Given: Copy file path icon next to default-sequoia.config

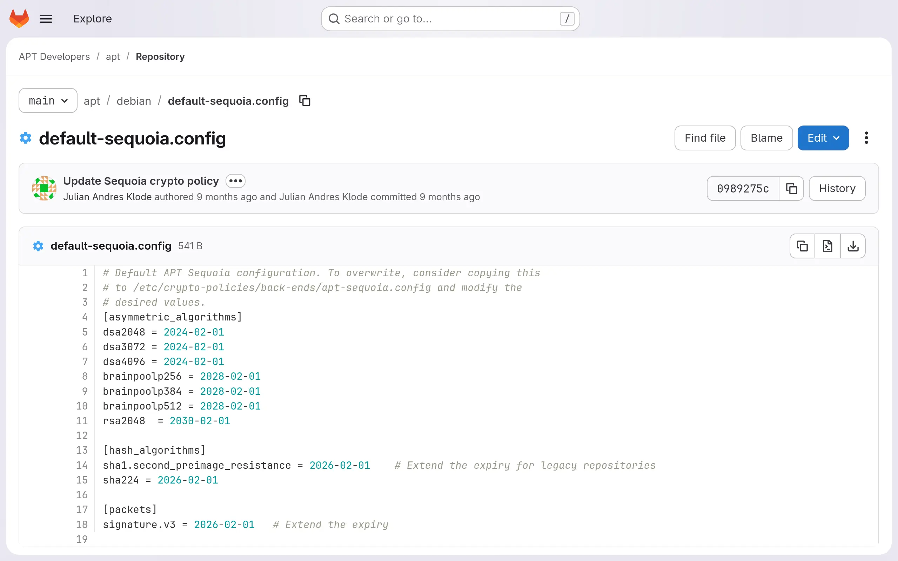Looking at the screenshot, I should click(x=304, y=101).
